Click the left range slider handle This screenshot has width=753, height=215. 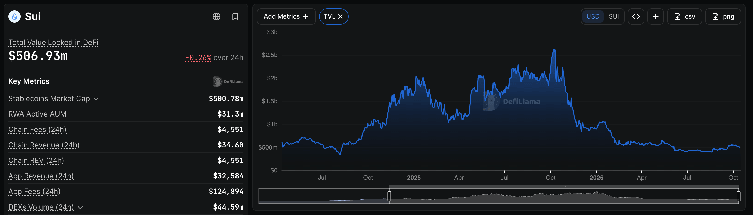click(x=389, y=196)
